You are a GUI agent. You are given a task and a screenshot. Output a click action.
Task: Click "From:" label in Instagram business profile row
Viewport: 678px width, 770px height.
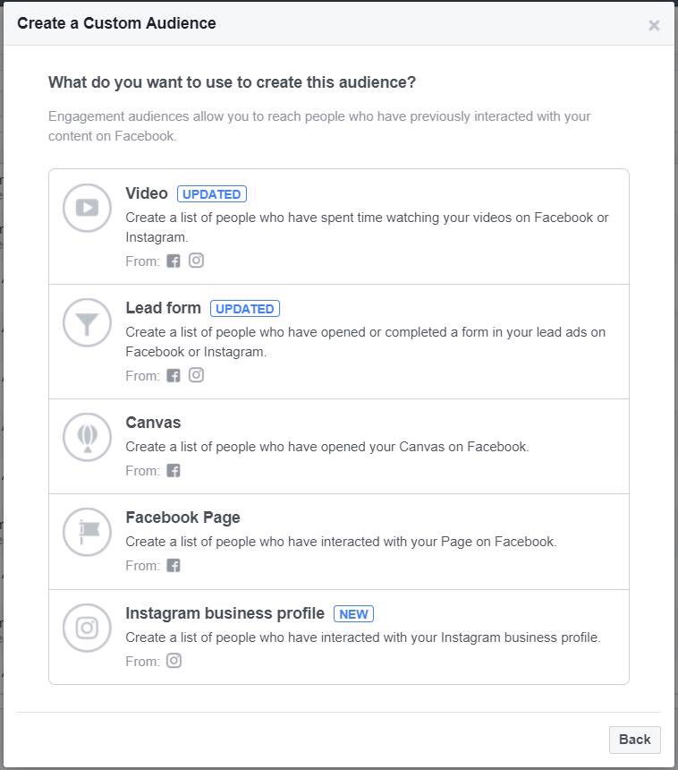click(143, 662)
